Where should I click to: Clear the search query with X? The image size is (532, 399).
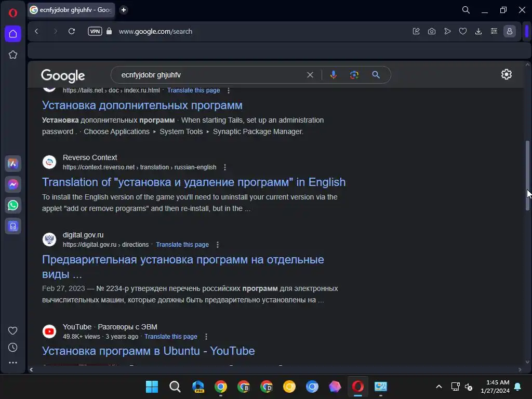(x=310, y=75)
